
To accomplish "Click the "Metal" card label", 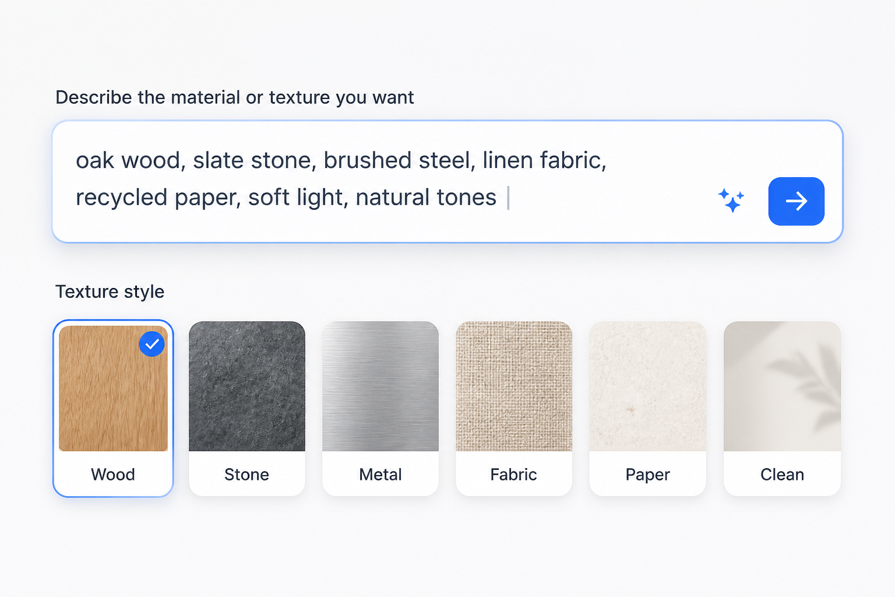I will point(380,475).
